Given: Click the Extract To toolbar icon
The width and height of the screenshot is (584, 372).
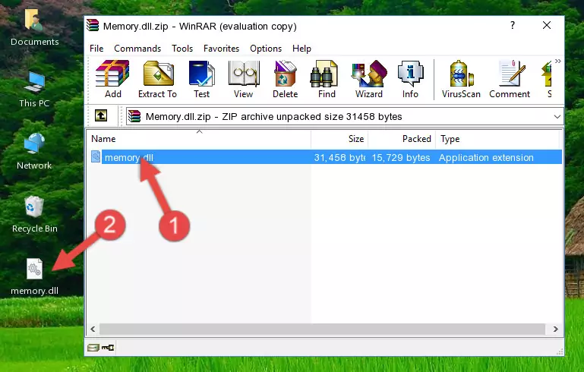Looking at the screenshot, I should (x=157, y=78).
